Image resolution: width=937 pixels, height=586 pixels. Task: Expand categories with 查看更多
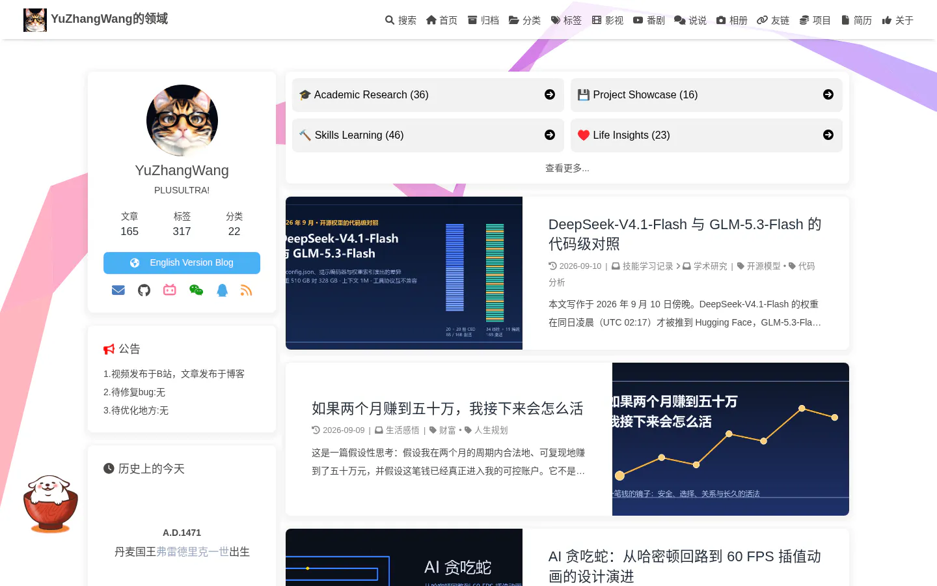567,168
